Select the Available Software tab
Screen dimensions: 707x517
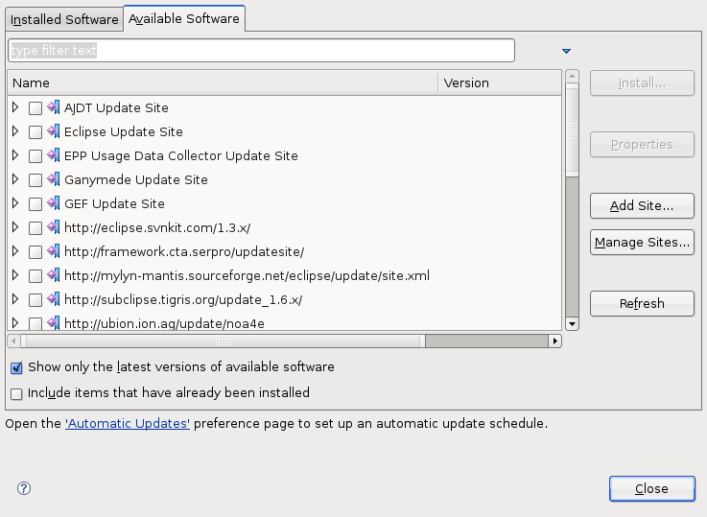(184, 19)
